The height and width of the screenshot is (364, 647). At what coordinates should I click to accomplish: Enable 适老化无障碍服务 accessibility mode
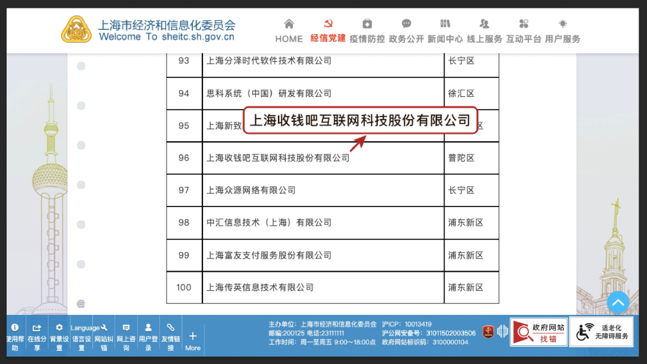pos(601,332)
